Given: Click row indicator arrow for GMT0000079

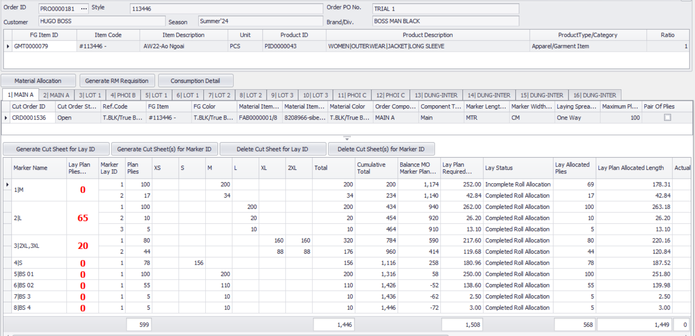Looking at the screenshot, I should [x=8, y=46].
